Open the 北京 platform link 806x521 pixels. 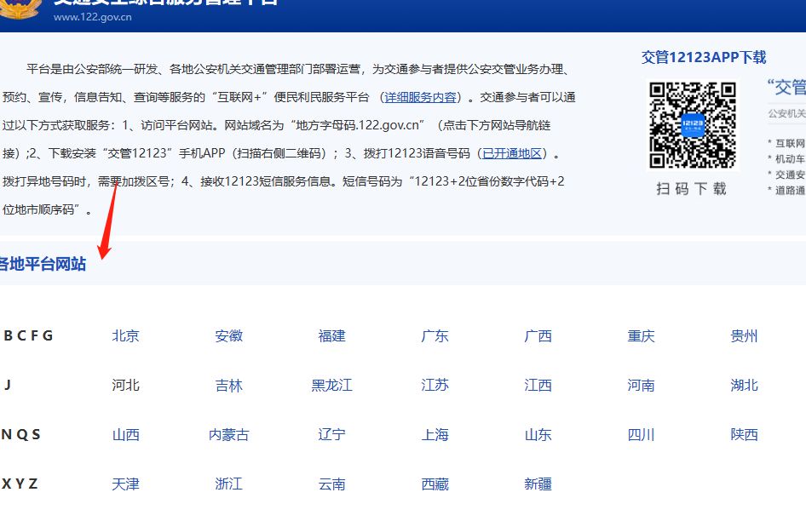point(126,336)
